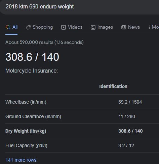
Task: Click the search magnifier icon beside All
Action: [8, 27]
